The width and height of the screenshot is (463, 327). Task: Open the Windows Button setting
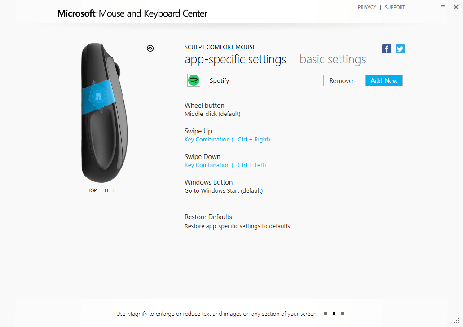tap(208, 182)
